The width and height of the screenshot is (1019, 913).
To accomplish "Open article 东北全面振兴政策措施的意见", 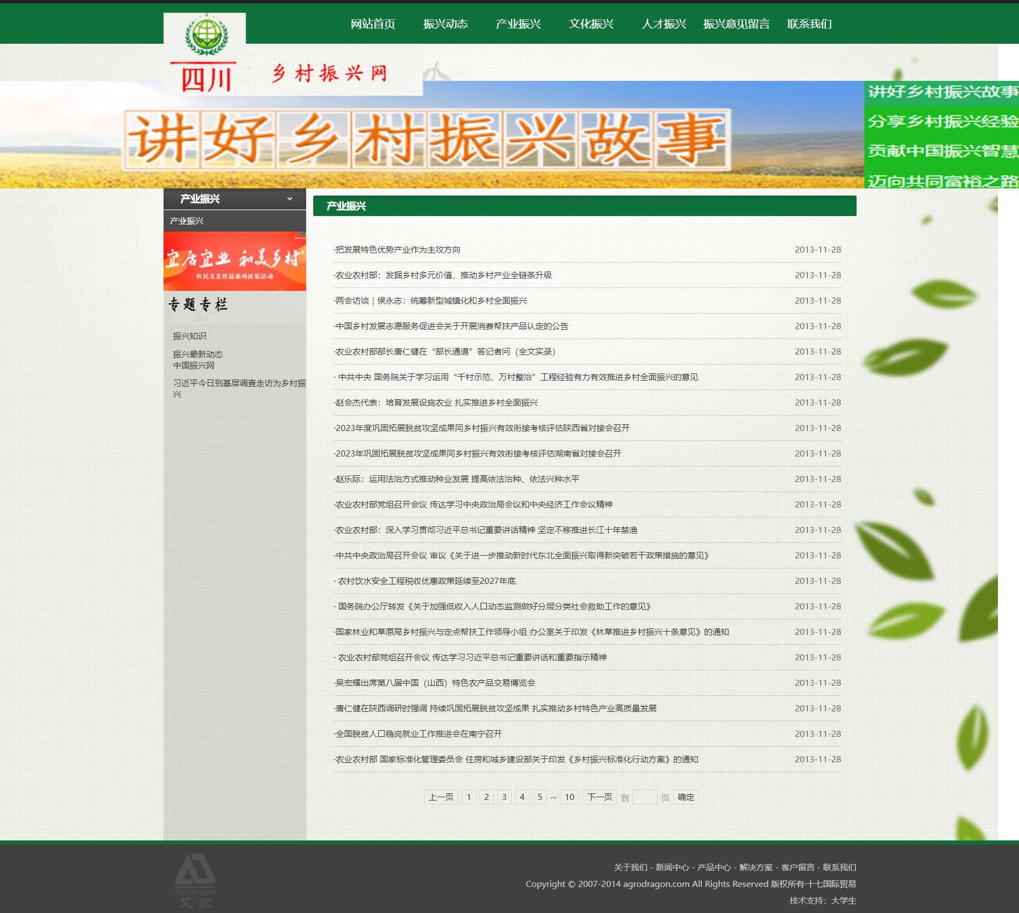I will [522, 556].
